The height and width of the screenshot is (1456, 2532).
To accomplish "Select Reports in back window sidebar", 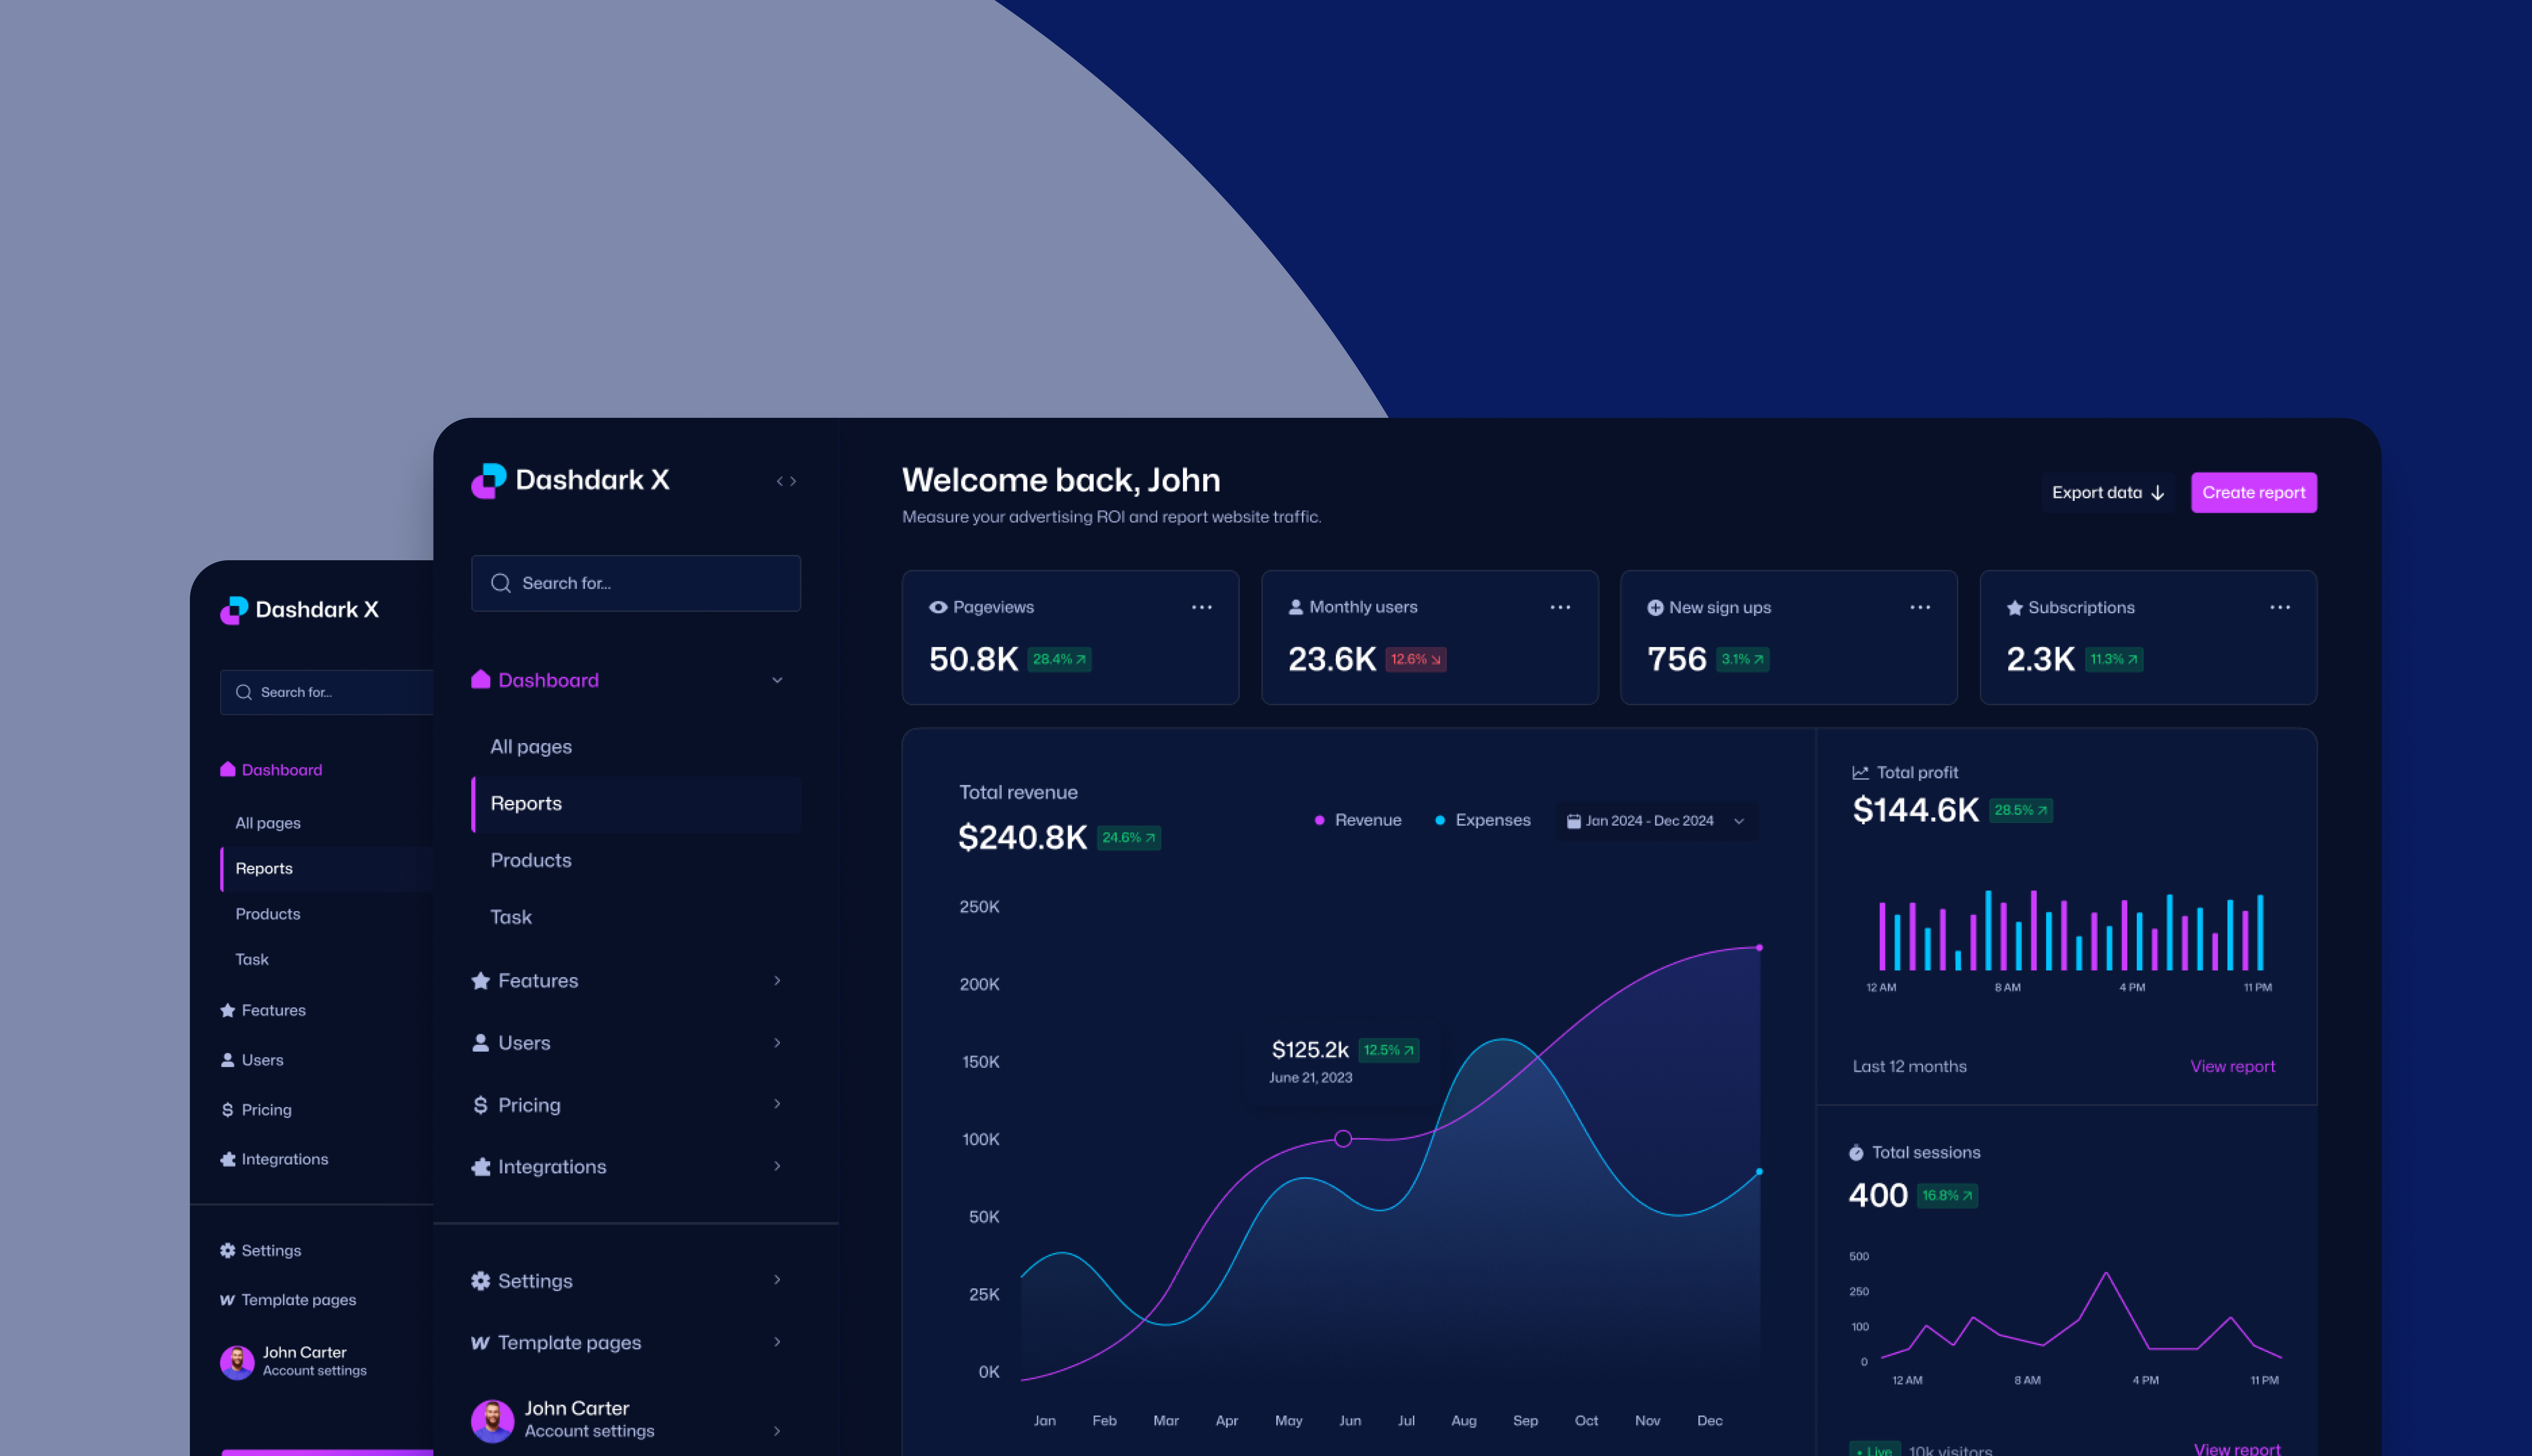I will (x=327, y=869).
